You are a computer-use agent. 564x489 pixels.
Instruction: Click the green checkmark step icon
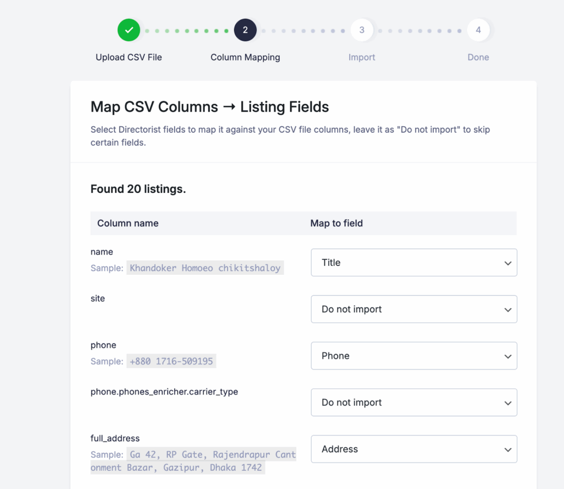(129, 30)
